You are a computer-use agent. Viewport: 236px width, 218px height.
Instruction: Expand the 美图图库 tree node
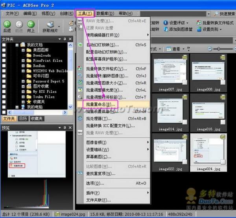click(x=23, y=50)
